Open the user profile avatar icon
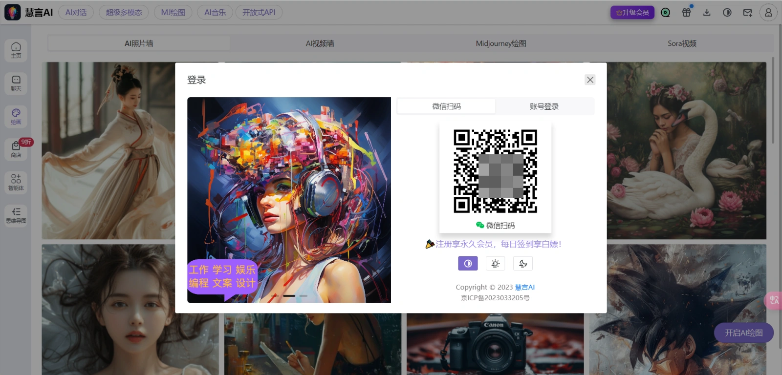The image size is (782, 375). (768, 12)
